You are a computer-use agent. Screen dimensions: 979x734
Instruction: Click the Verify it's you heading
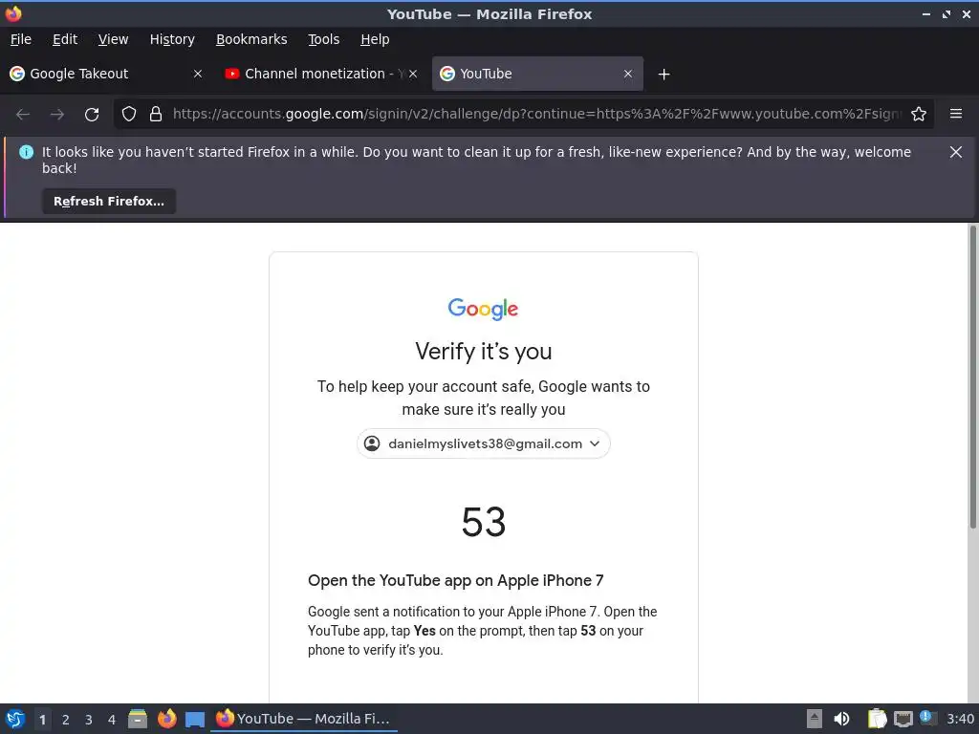click(x=483, y=352)
